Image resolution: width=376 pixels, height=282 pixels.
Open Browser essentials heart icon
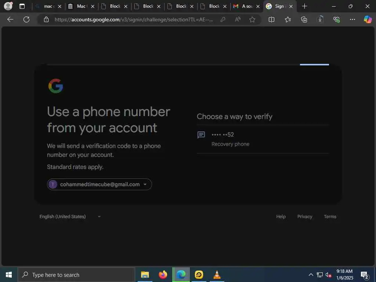336,19
